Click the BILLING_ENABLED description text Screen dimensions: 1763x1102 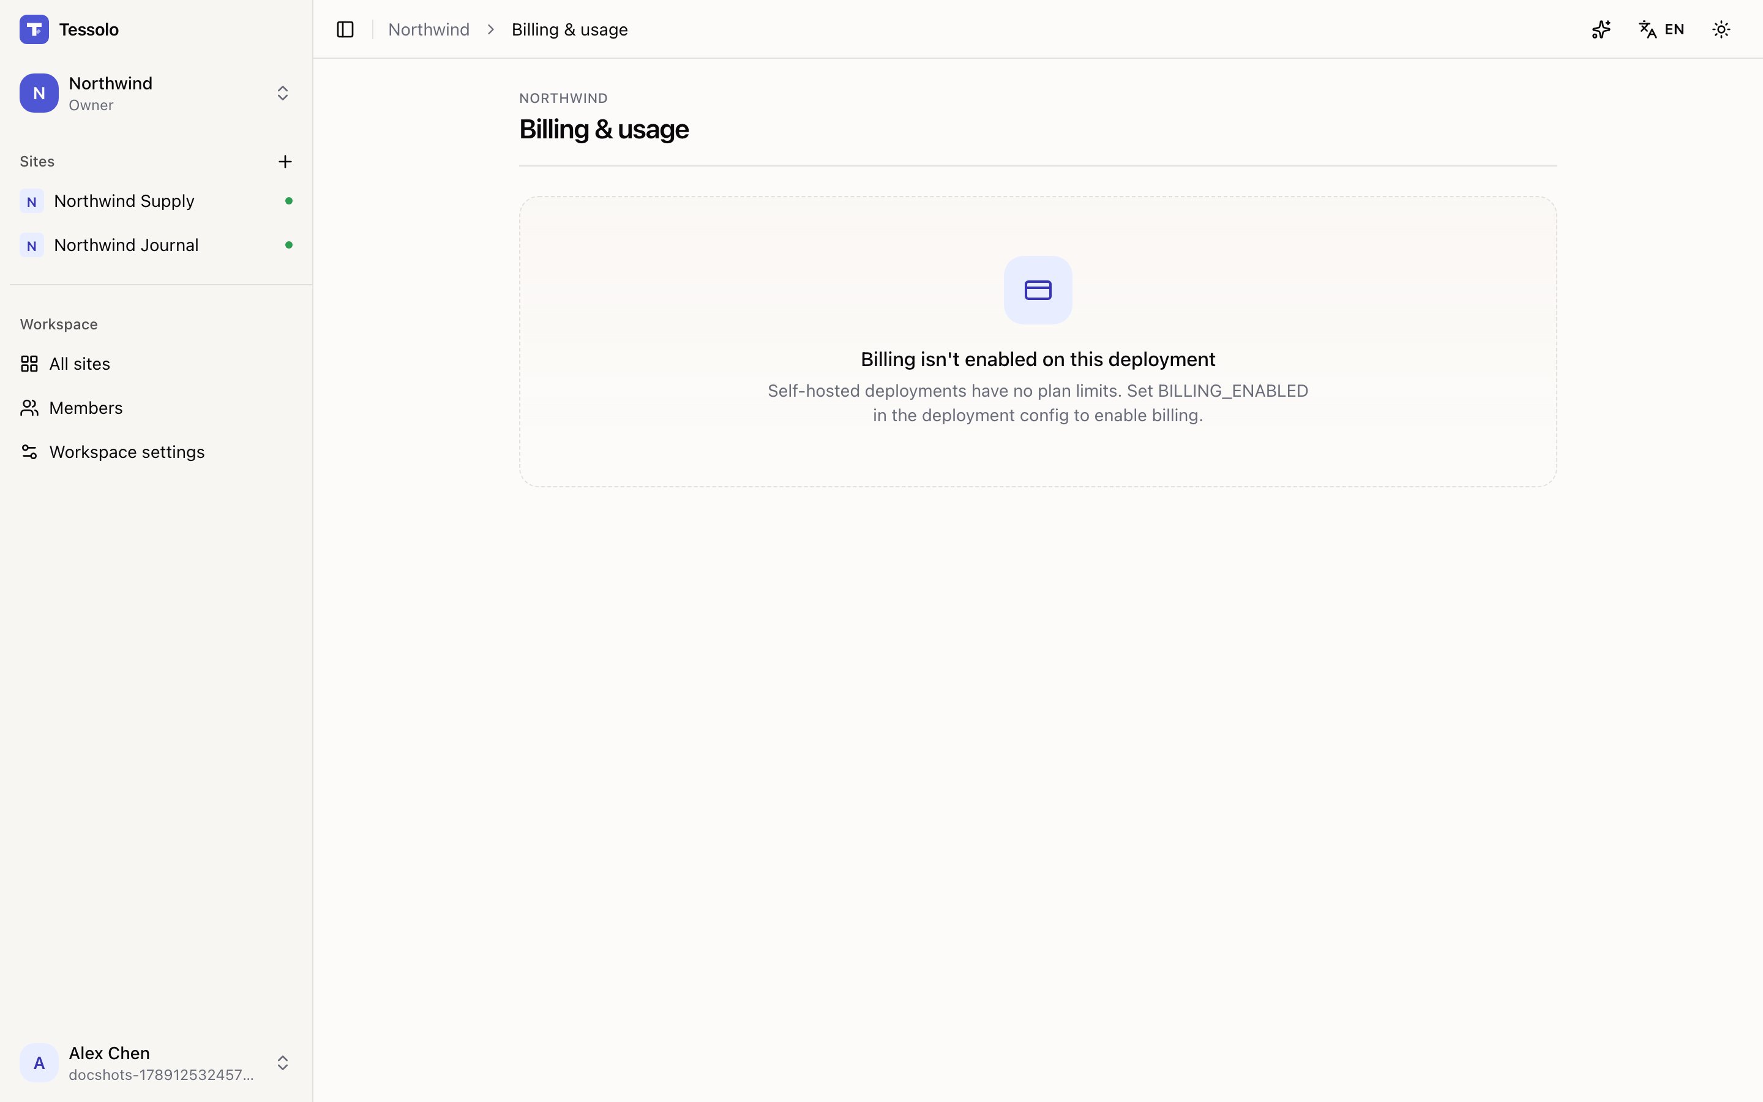click(x=1038, y=403)
